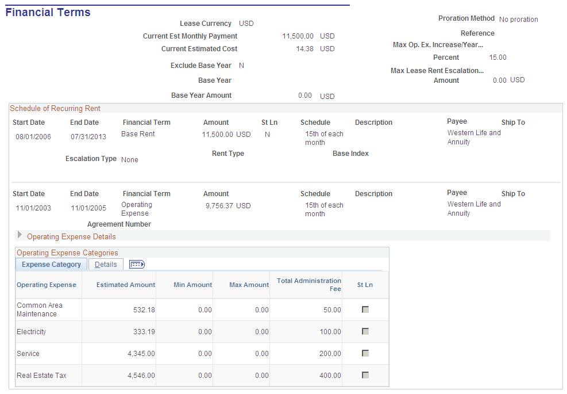Viewport: 567px width, 394px height.
Task: Select the Electricity operating expense link
Action: (31, 332)
